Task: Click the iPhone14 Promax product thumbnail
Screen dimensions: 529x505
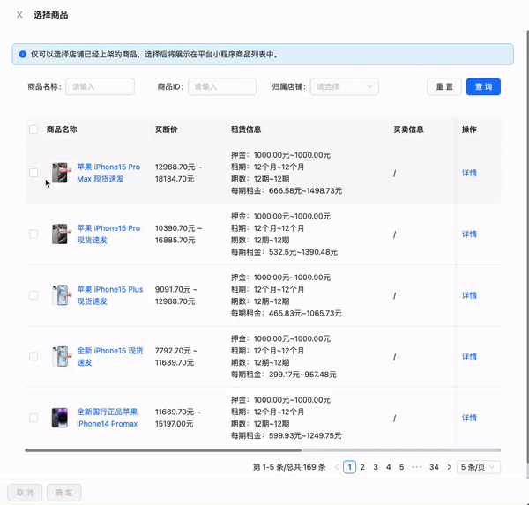Action: (x=60, y=418)
